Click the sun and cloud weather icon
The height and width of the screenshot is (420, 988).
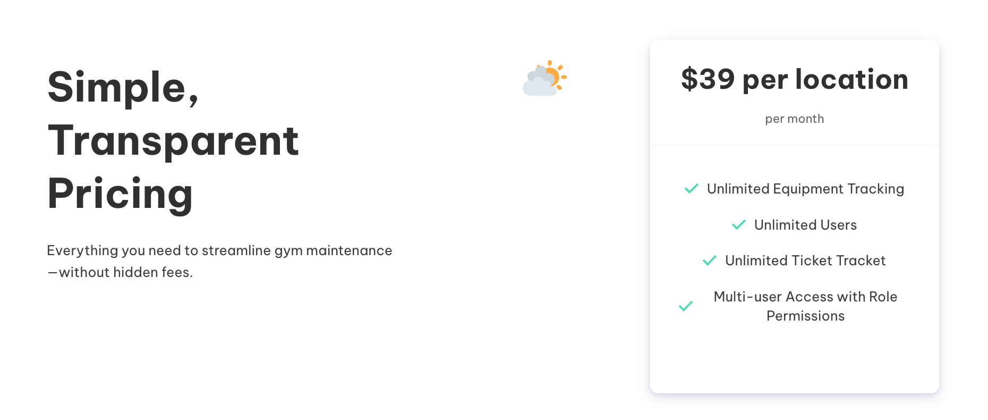pyautogui.click(x=544, y=78)
